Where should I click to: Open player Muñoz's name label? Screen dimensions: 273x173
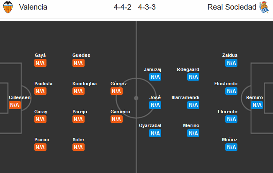coord(229,140)
